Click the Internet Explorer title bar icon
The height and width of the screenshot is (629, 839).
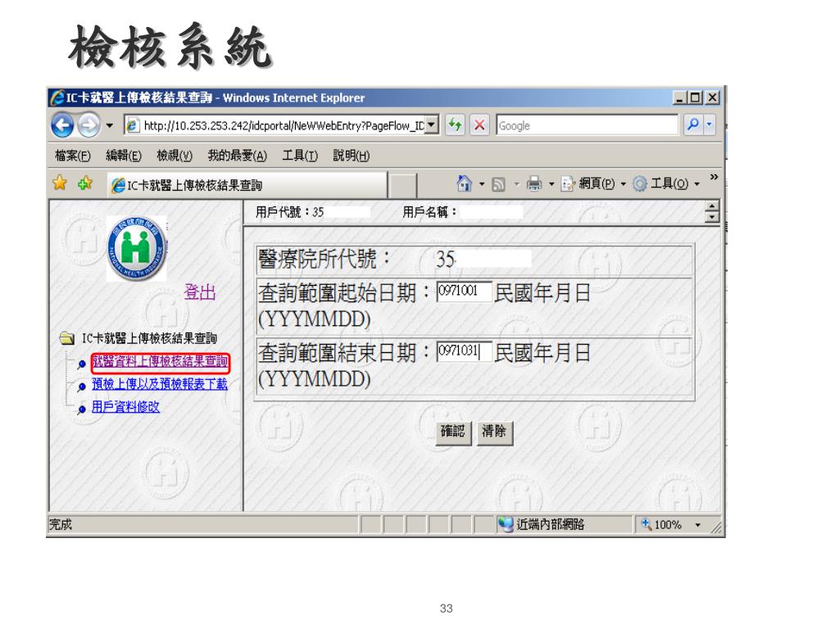(57, 97)
